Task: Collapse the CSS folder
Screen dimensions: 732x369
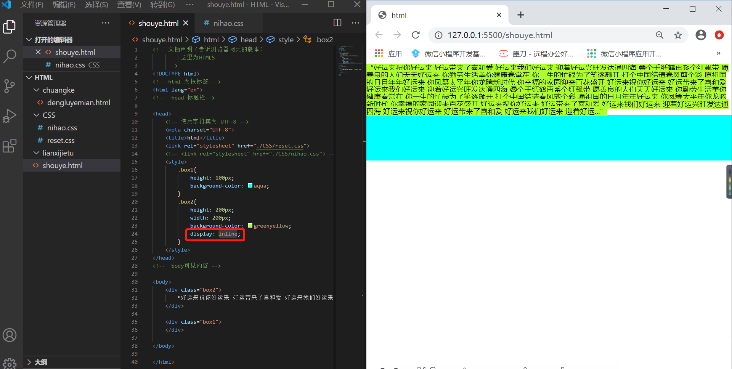Action: 72,115
